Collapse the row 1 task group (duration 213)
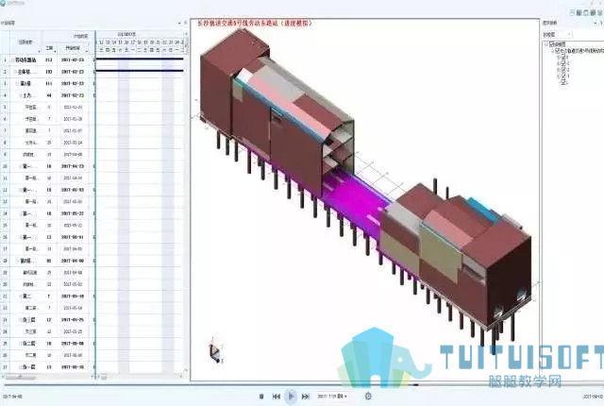 click(x=12, y=60)
